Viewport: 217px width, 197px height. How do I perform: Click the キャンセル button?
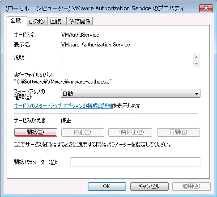point(149,186)
